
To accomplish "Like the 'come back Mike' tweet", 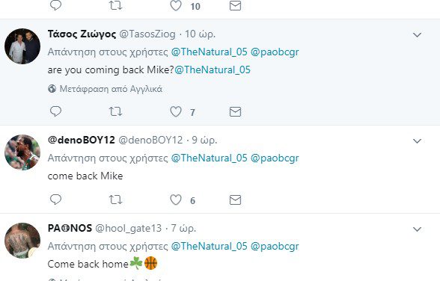I will coord(176,200).
